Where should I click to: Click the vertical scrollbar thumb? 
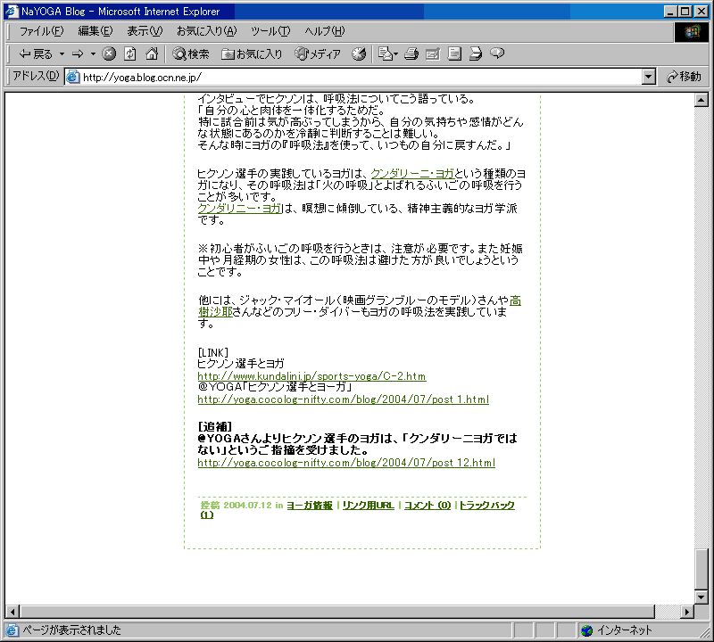702,570
